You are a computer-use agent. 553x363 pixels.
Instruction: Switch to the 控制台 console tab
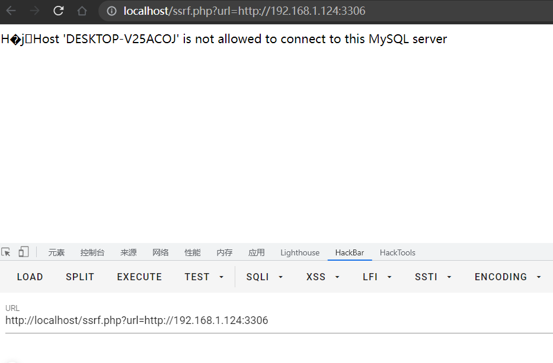(x=92, y=252)
